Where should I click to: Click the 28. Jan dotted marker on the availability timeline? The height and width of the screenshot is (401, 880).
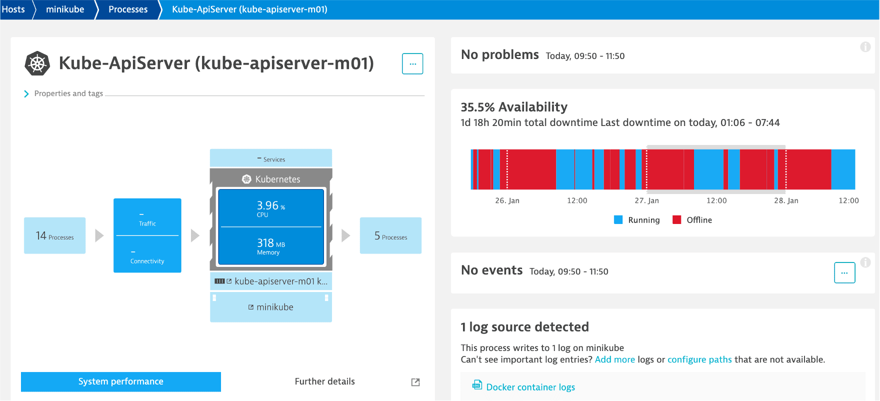point(786,169)
